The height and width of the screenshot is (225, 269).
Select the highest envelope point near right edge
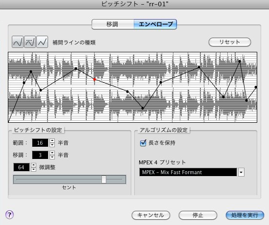click(240, 61)
